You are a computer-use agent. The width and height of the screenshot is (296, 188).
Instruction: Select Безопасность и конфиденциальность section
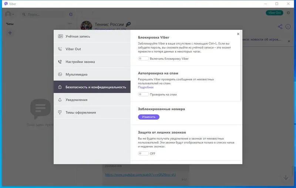[92, 87]
